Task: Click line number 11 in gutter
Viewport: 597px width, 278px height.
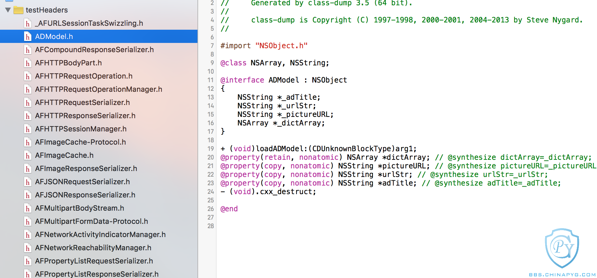Action: tap(211, 80)
